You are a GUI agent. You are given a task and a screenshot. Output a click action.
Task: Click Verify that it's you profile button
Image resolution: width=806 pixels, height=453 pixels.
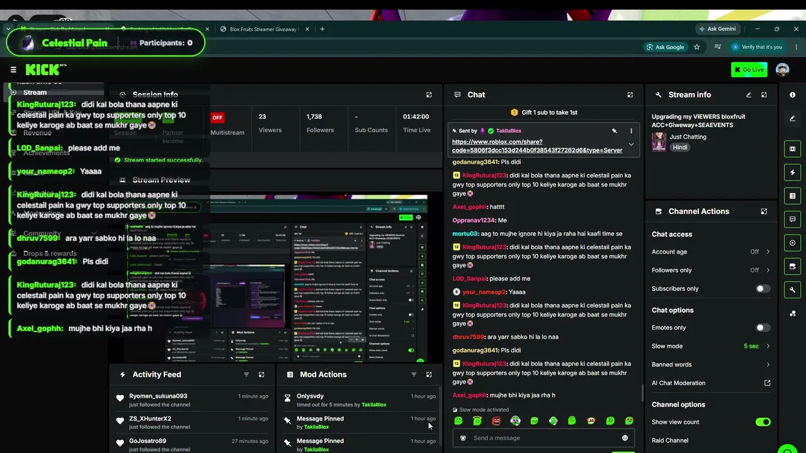click(x=756, y=47)
